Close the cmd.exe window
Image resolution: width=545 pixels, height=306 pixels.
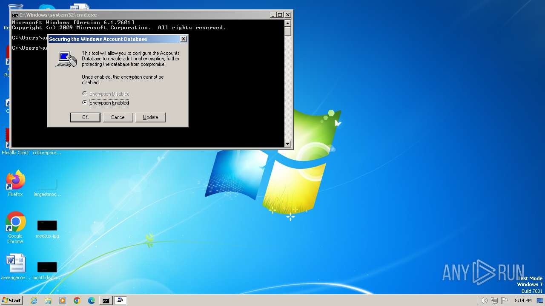point(287,15)
